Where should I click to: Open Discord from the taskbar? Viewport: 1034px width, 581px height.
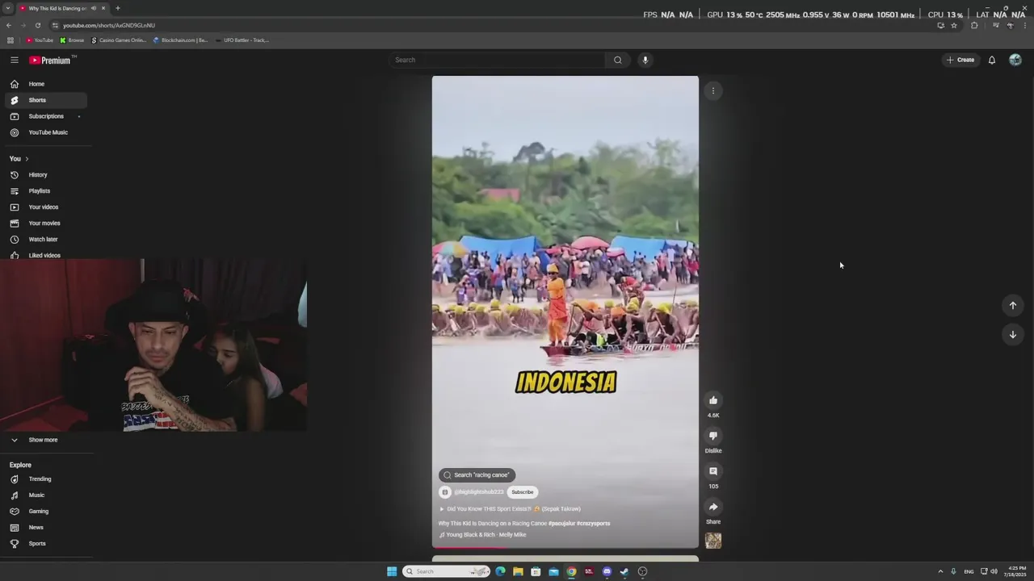[607, 571]
